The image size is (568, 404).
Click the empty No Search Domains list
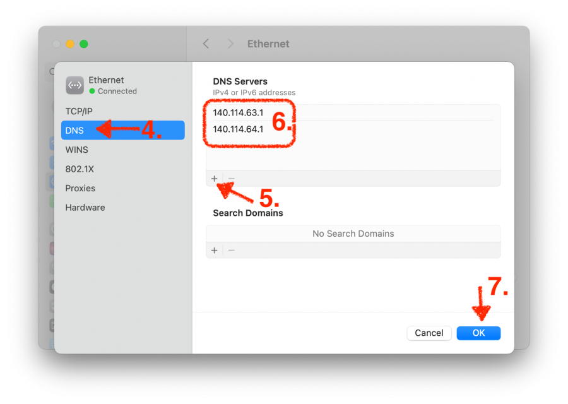[353, 234]
